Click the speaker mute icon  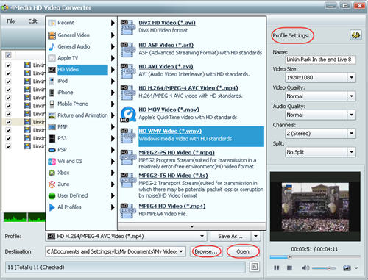coord(305,268)
